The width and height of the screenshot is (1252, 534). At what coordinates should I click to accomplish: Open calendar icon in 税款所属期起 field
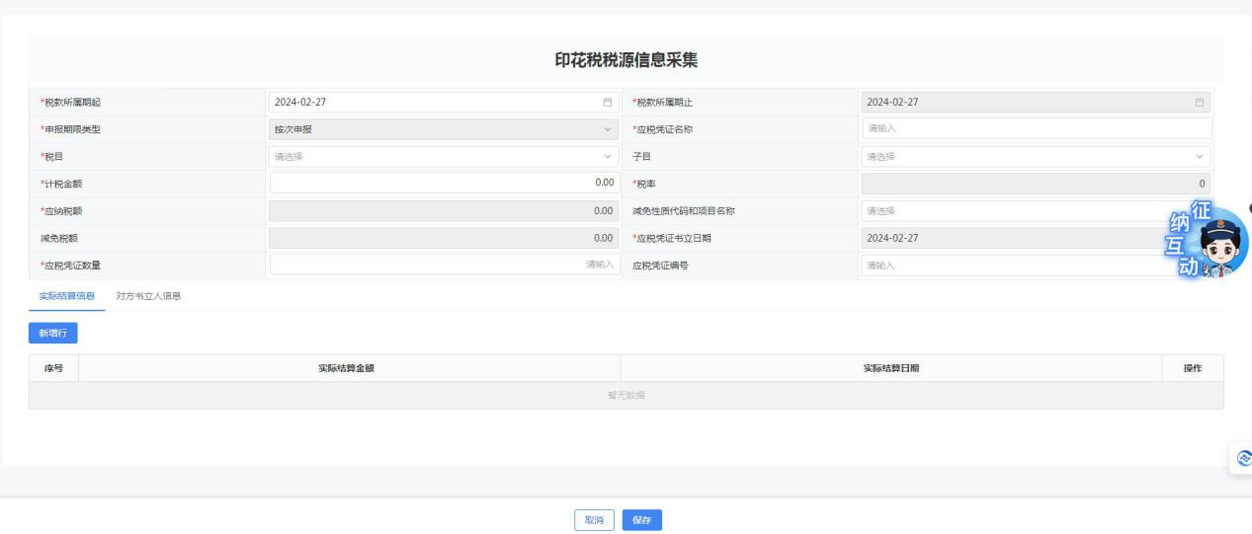(608, 102)
